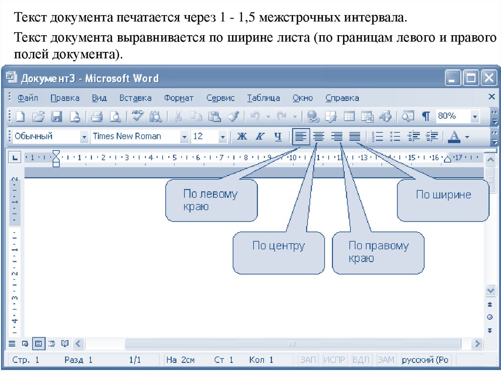Click ИСПР track changes status indicator
Viewport: 501px width, 375px height.
tap(334, 360)
